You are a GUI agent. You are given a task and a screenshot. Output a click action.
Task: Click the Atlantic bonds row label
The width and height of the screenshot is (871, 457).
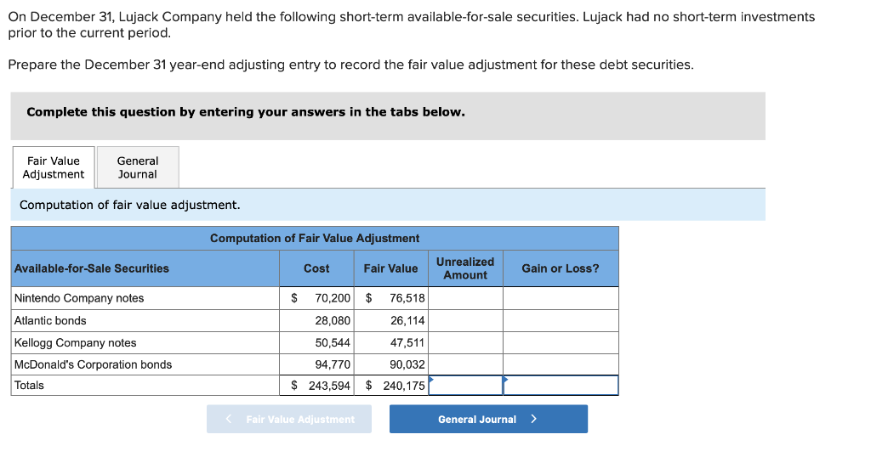[50, 320]
